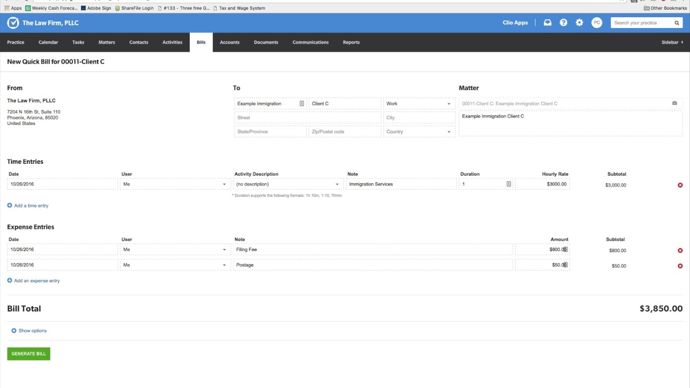Click the plus icon beside Add a time entry

(10, 205)
